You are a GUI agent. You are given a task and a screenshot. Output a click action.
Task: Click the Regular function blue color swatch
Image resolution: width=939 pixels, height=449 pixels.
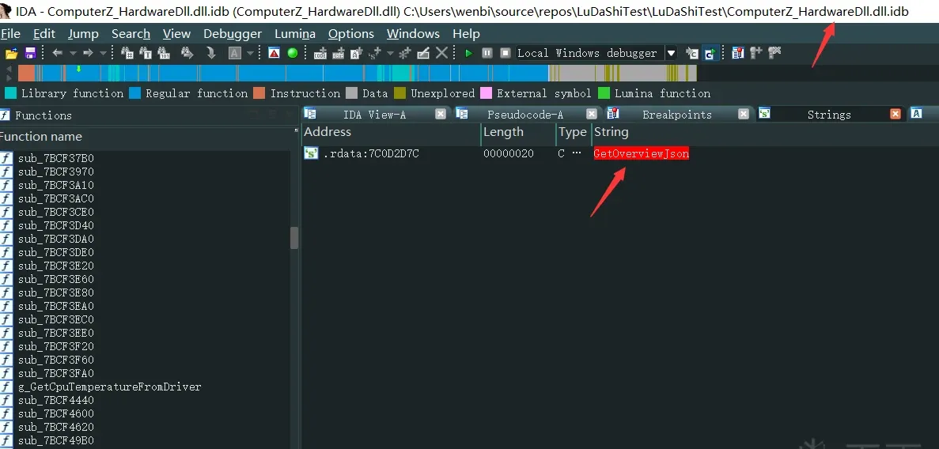(x=134, y=93)
